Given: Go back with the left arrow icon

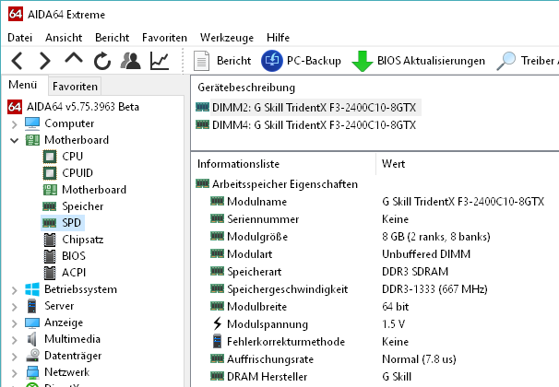Looking at the screenshot, I should tap(18, 61).
